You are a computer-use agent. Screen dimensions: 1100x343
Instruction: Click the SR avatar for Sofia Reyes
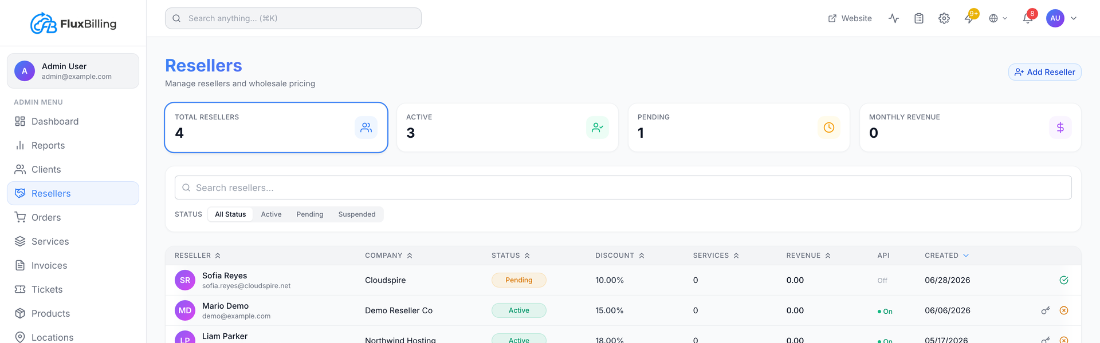[185, 280]
